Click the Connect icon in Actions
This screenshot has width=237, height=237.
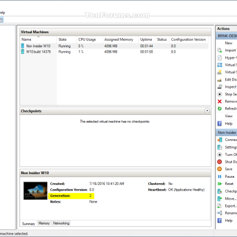(x=220, y=140)
